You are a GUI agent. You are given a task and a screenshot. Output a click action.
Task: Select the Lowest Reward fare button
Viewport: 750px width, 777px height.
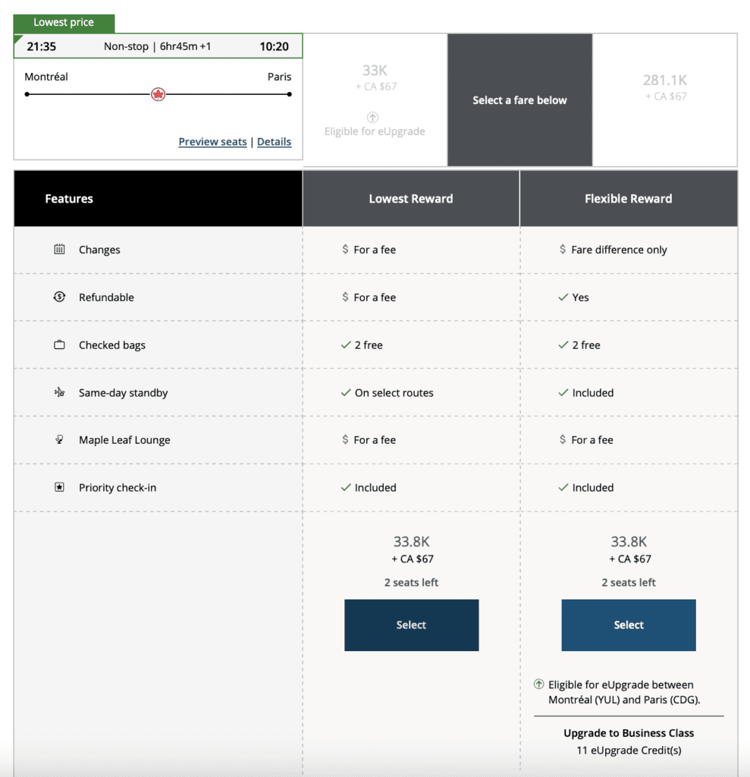411,625
